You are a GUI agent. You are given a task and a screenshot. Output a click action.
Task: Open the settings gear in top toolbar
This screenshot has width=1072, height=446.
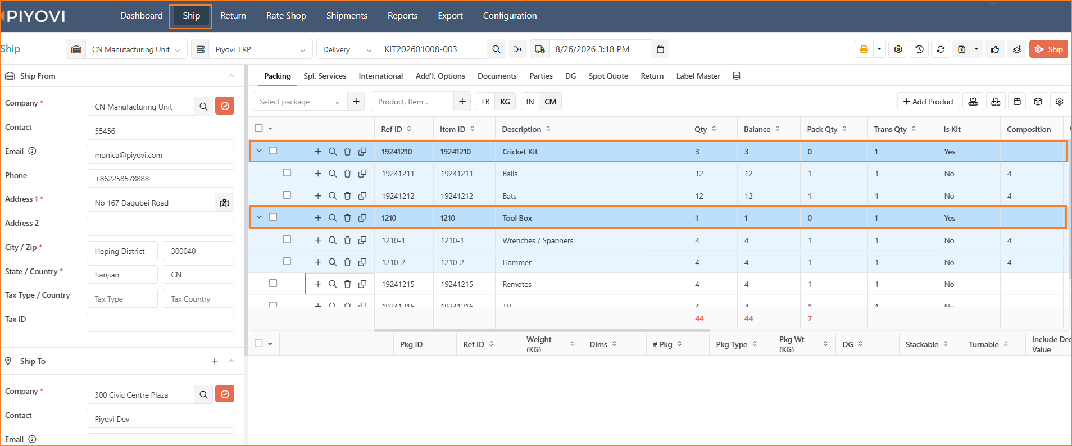click(x=898, y=49)
